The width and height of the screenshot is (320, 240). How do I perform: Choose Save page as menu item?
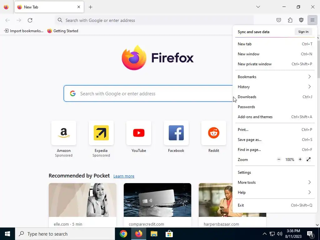tap(275, 140)
